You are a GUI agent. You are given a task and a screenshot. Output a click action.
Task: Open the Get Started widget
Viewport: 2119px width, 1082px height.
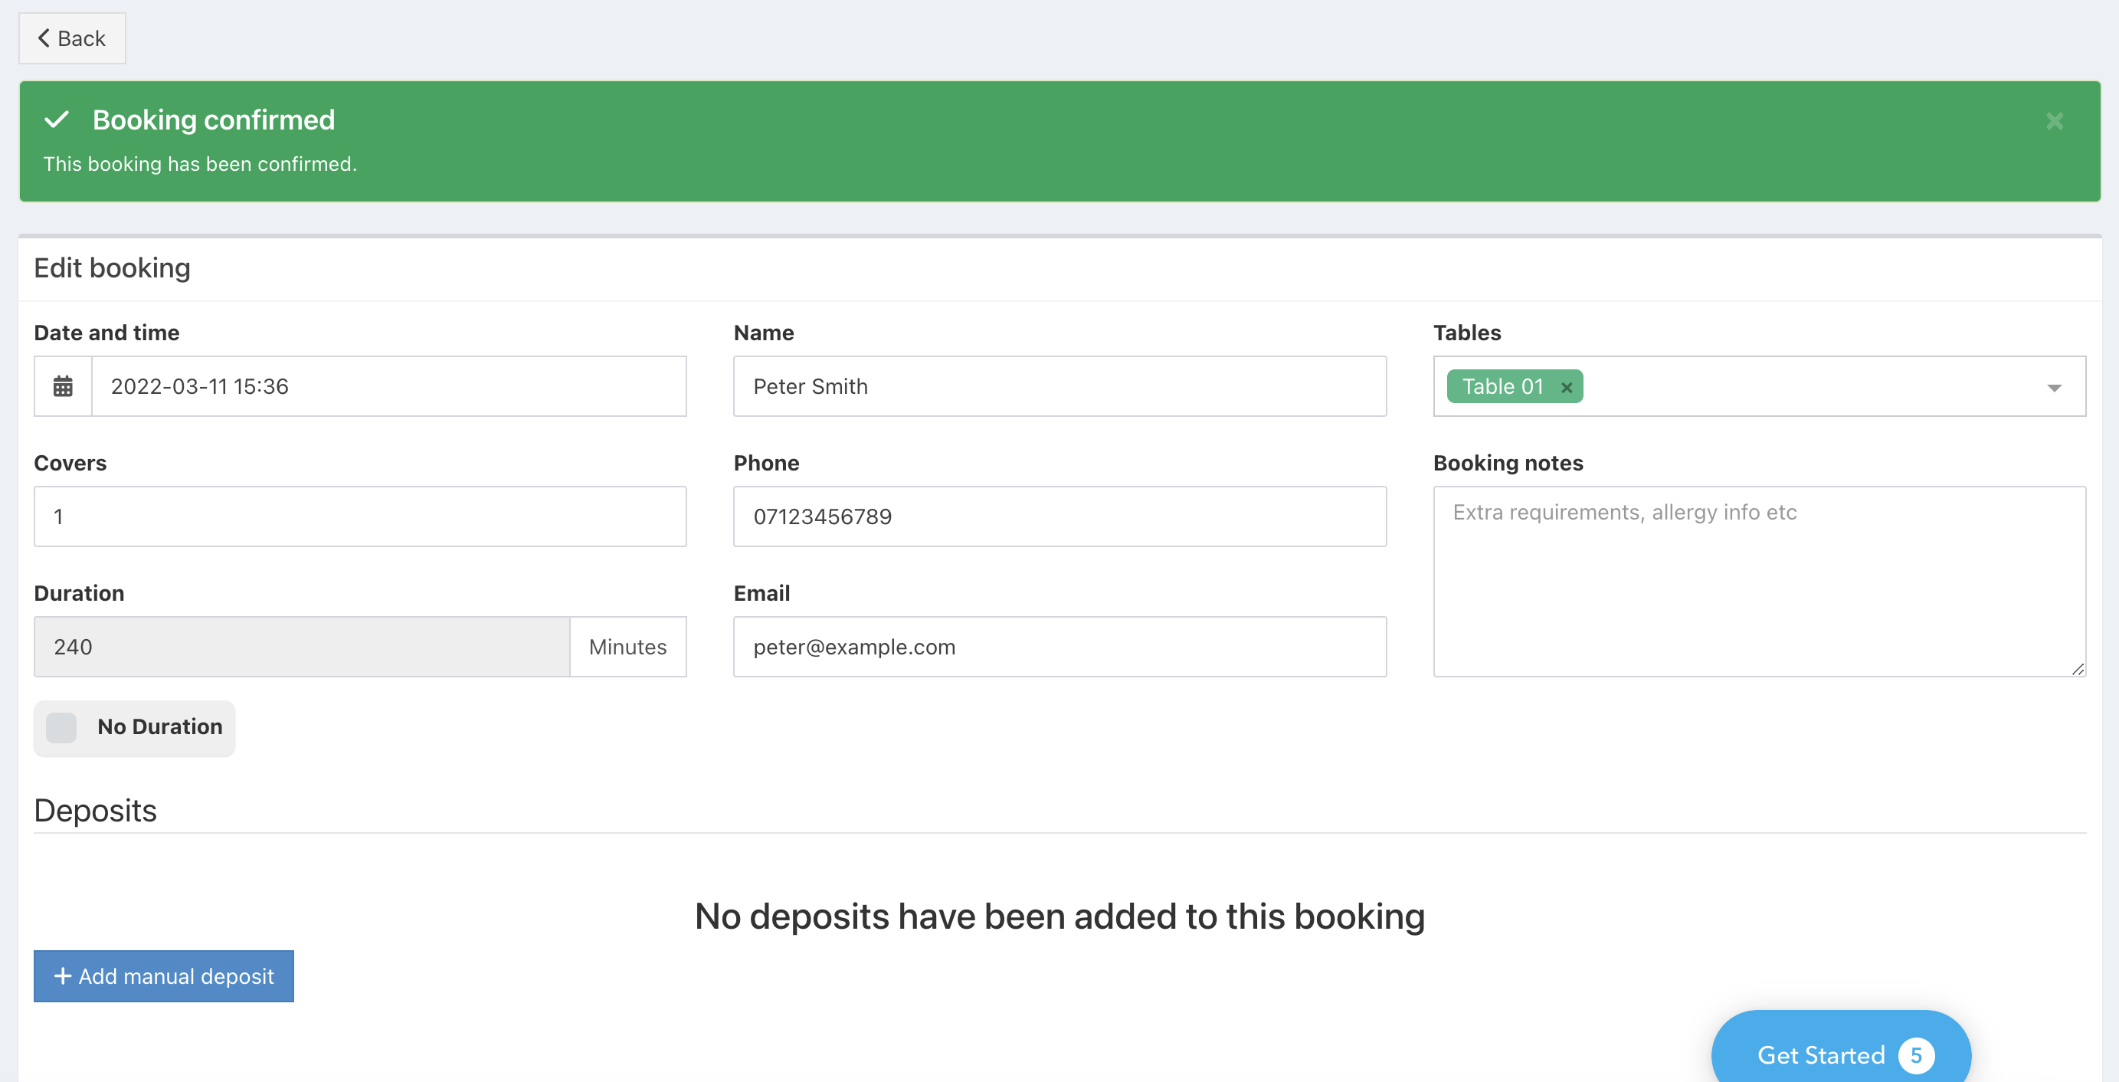pyautogui.click(x=1819, y=1055)
